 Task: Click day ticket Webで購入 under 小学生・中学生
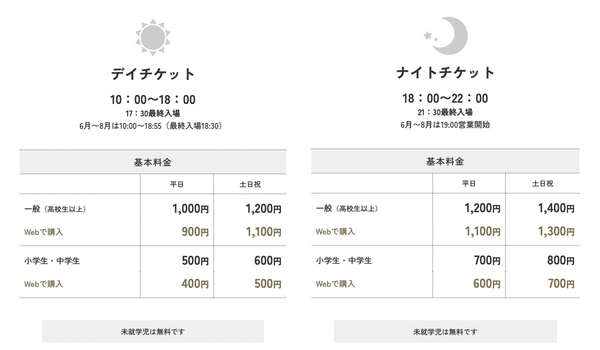pyautogui.click(x=43, y=284)
